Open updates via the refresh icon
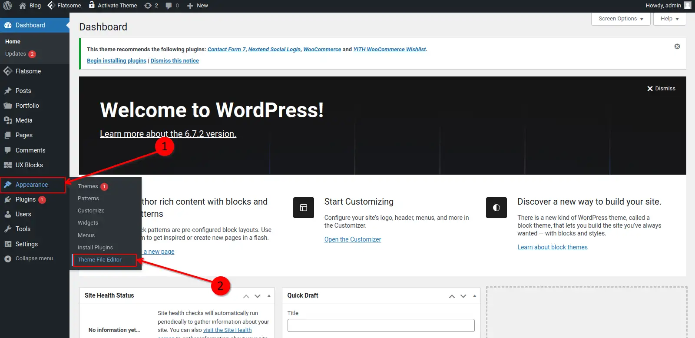Screen dimensions: 695x338 148,6
